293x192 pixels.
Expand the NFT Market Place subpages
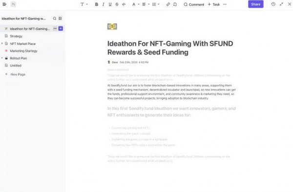click(x=2, y=43)
